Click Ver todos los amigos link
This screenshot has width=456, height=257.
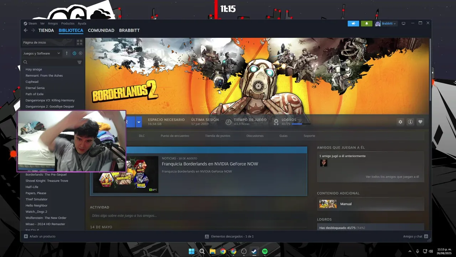click(392, 177)
